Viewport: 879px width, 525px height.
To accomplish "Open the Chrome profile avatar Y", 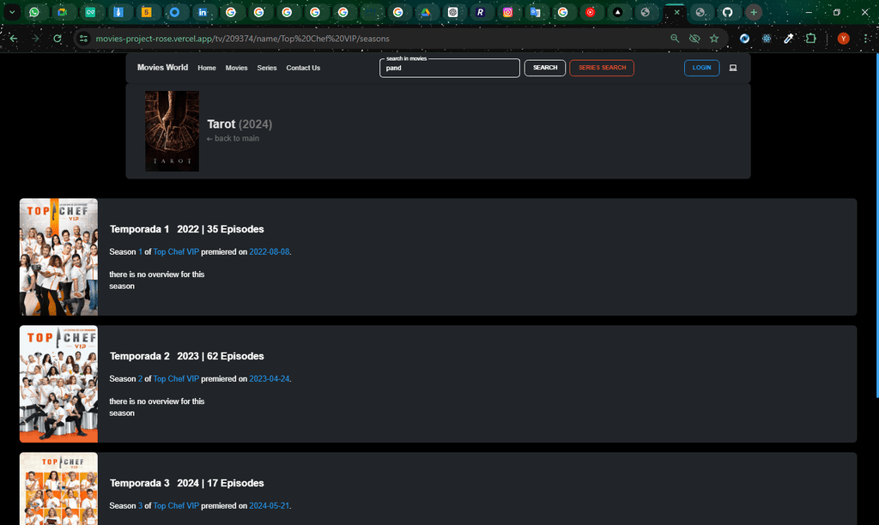I will pyautogui.click(x=843, y=39).
